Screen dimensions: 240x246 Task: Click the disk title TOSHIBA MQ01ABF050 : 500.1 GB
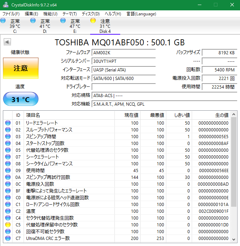(x=119, y=42)
